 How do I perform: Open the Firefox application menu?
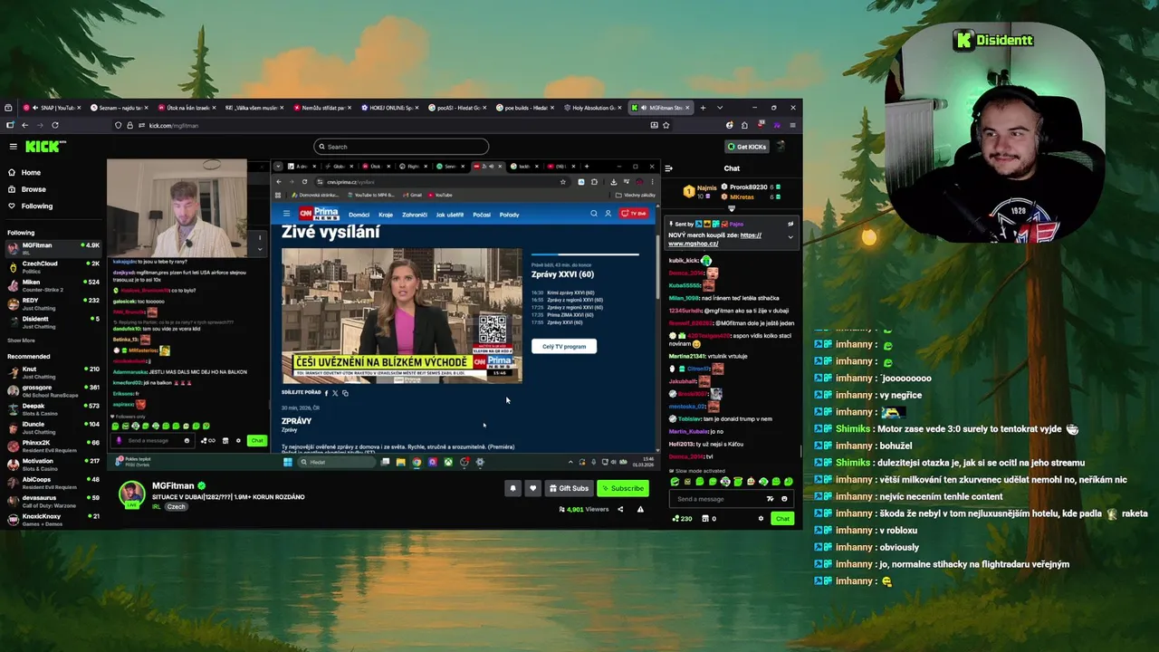point(792,125)
